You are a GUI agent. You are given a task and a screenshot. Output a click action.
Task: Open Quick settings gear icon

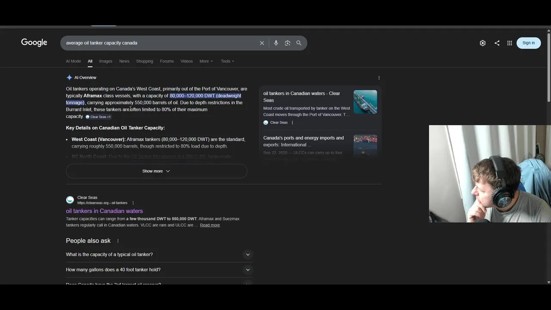point(483,43)
